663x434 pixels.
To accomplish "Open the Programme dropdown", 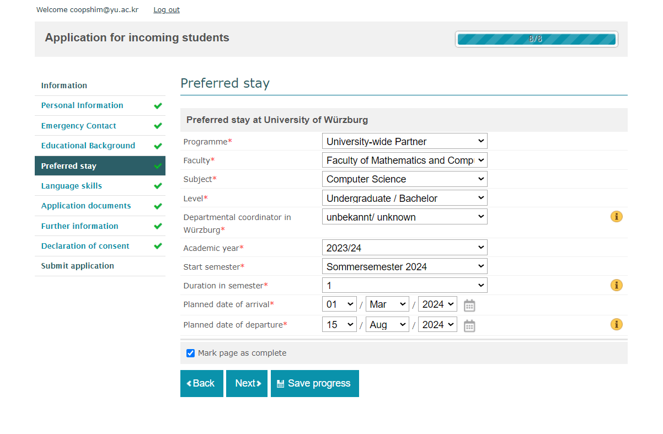I will [x=404, y=141].
